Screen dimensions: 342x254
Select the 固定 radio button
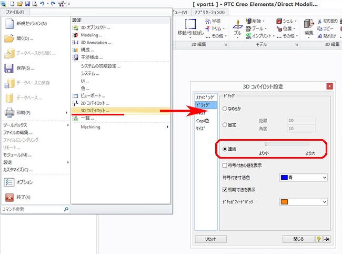(225, 125)
